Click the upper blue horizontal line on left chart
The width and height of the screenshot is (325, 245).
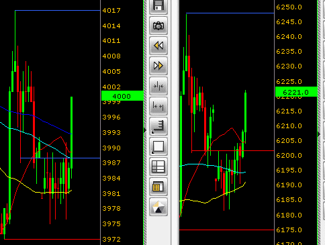[58, 10]
